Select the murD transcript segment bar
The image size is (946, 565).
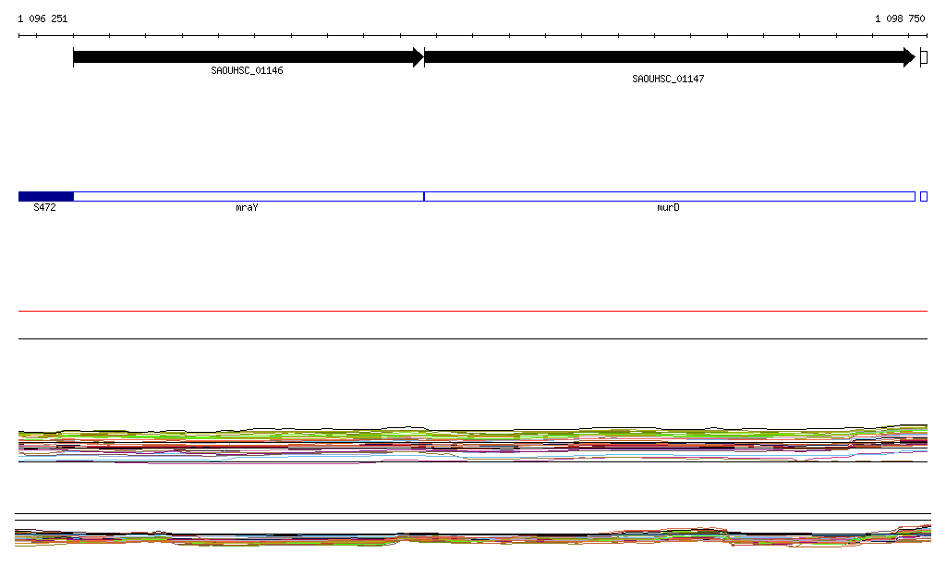pyautogui.click(x=669, y=196)
